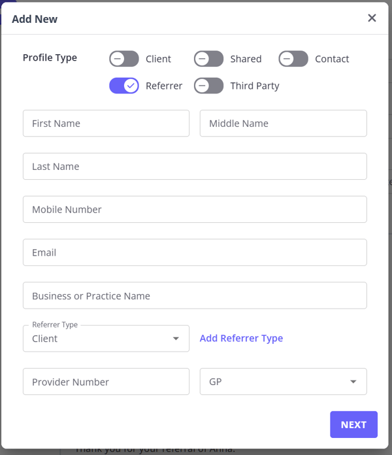The height and width of the screenshot is (455, 392).
Task: Enable the Third Party toggle
Action: pos(208,86)
